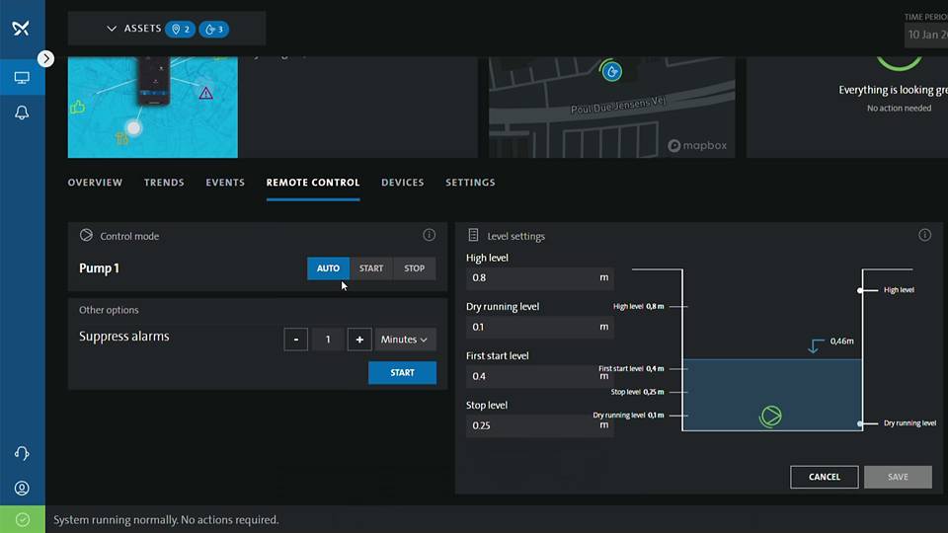Open support headset icon in sidebar
The width and height of the screenshot is (948, 533).
pos(22,453)
